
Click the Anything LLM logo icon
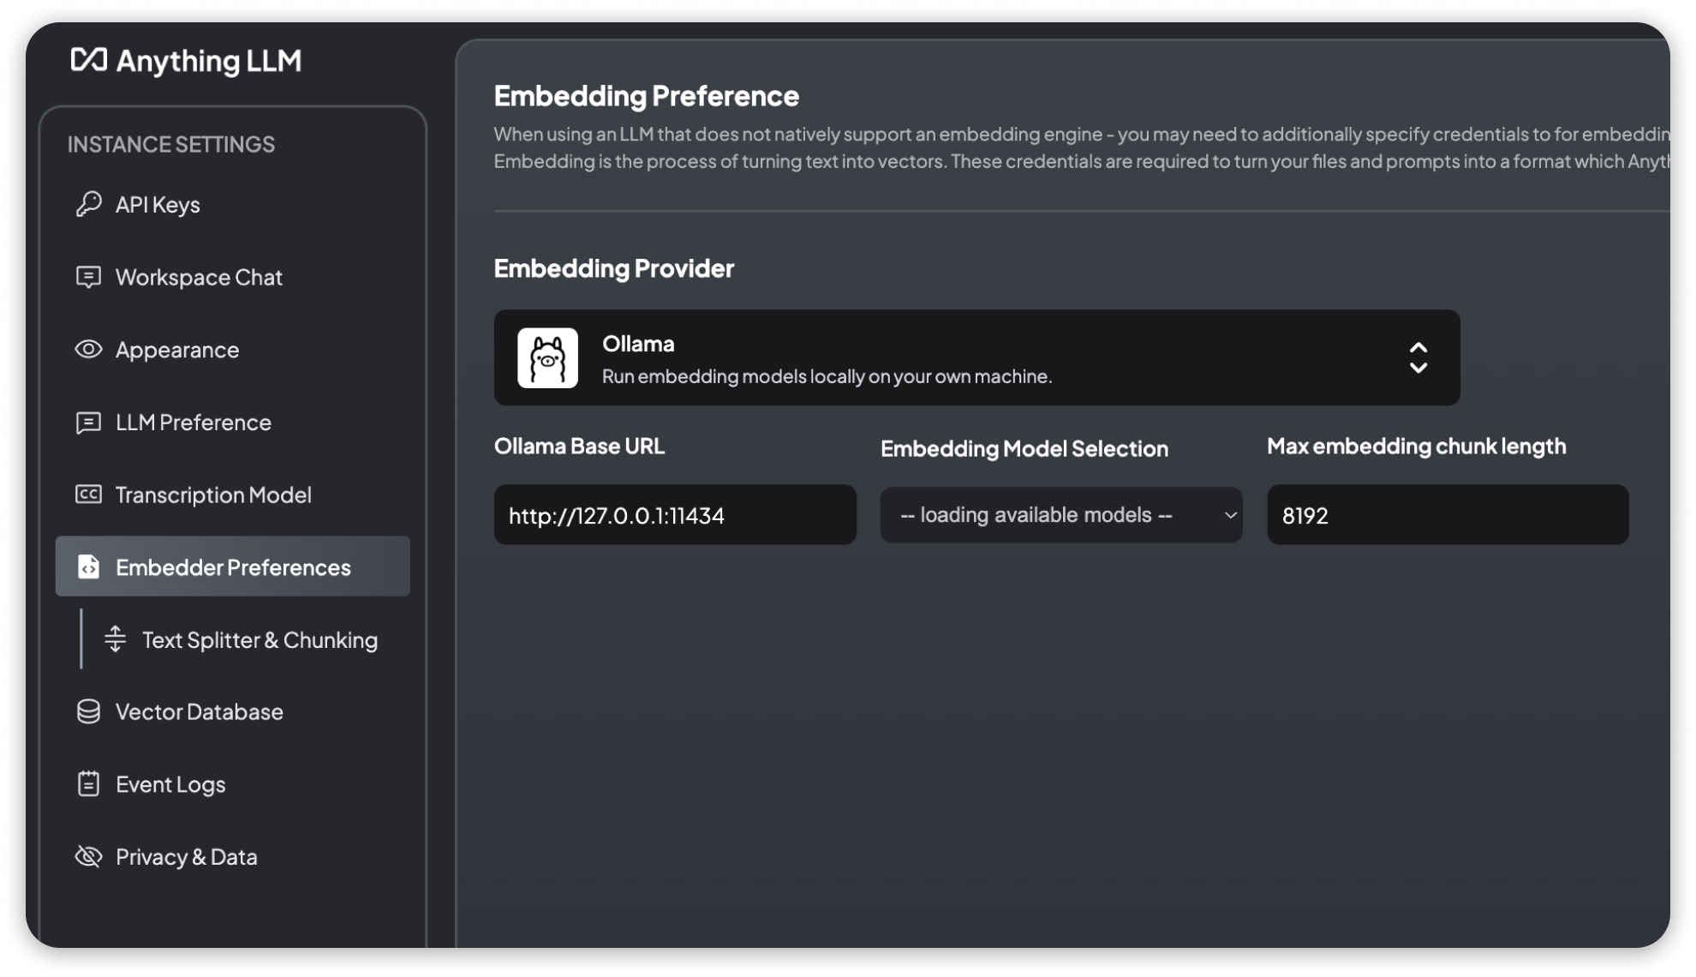[x=88, y=60]
